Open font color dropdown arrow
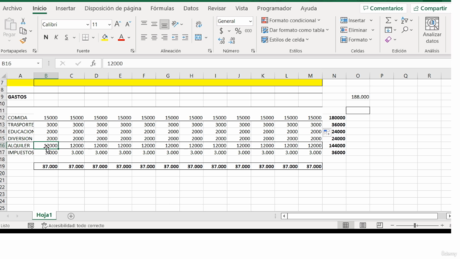The image size is (460, 259). (x=129, y=37)
